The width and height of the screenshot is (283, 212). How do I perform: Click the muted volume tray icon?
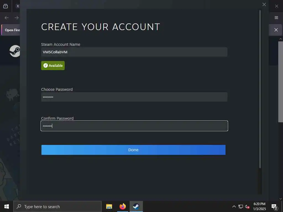click(247, 206)
